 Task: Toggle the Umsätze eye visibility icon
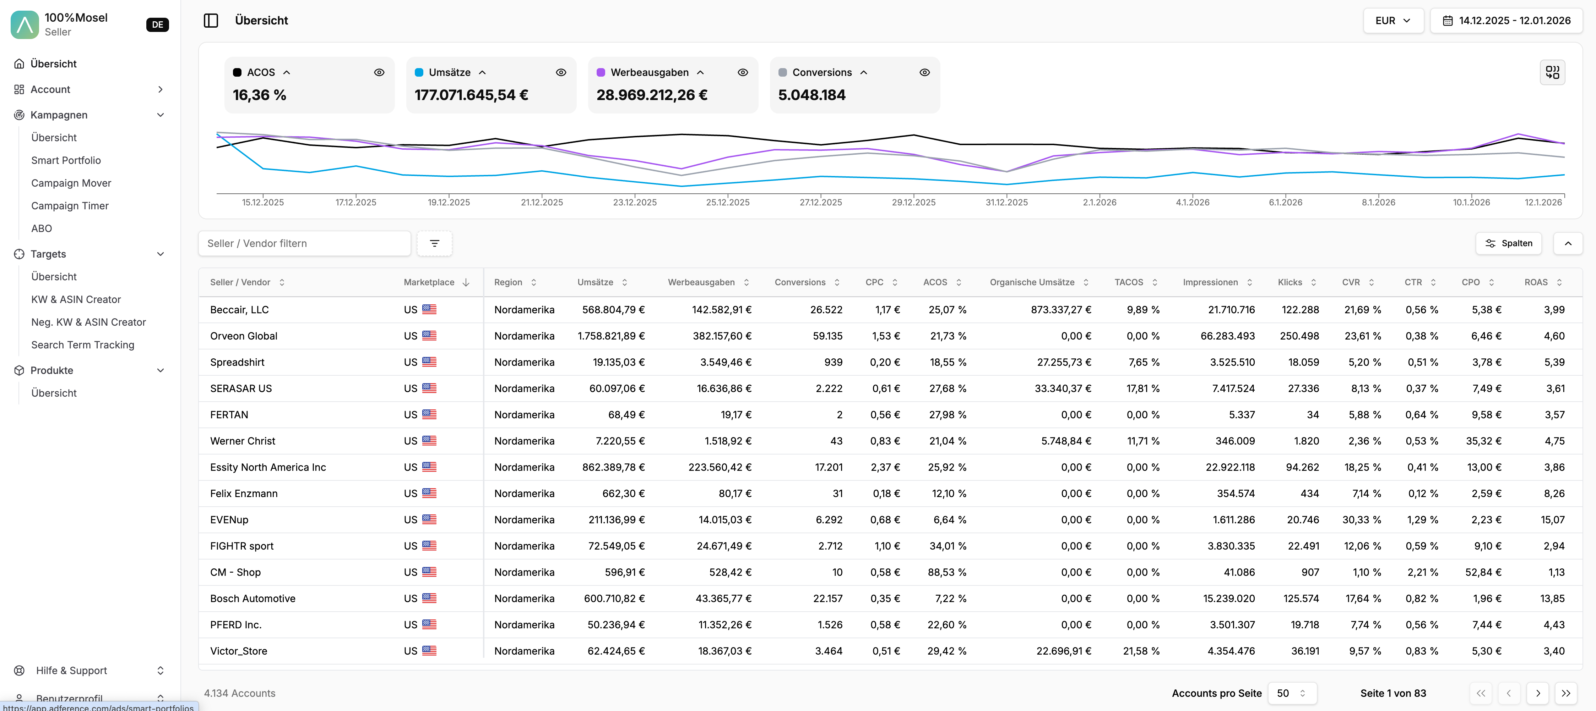pos(561,72)
